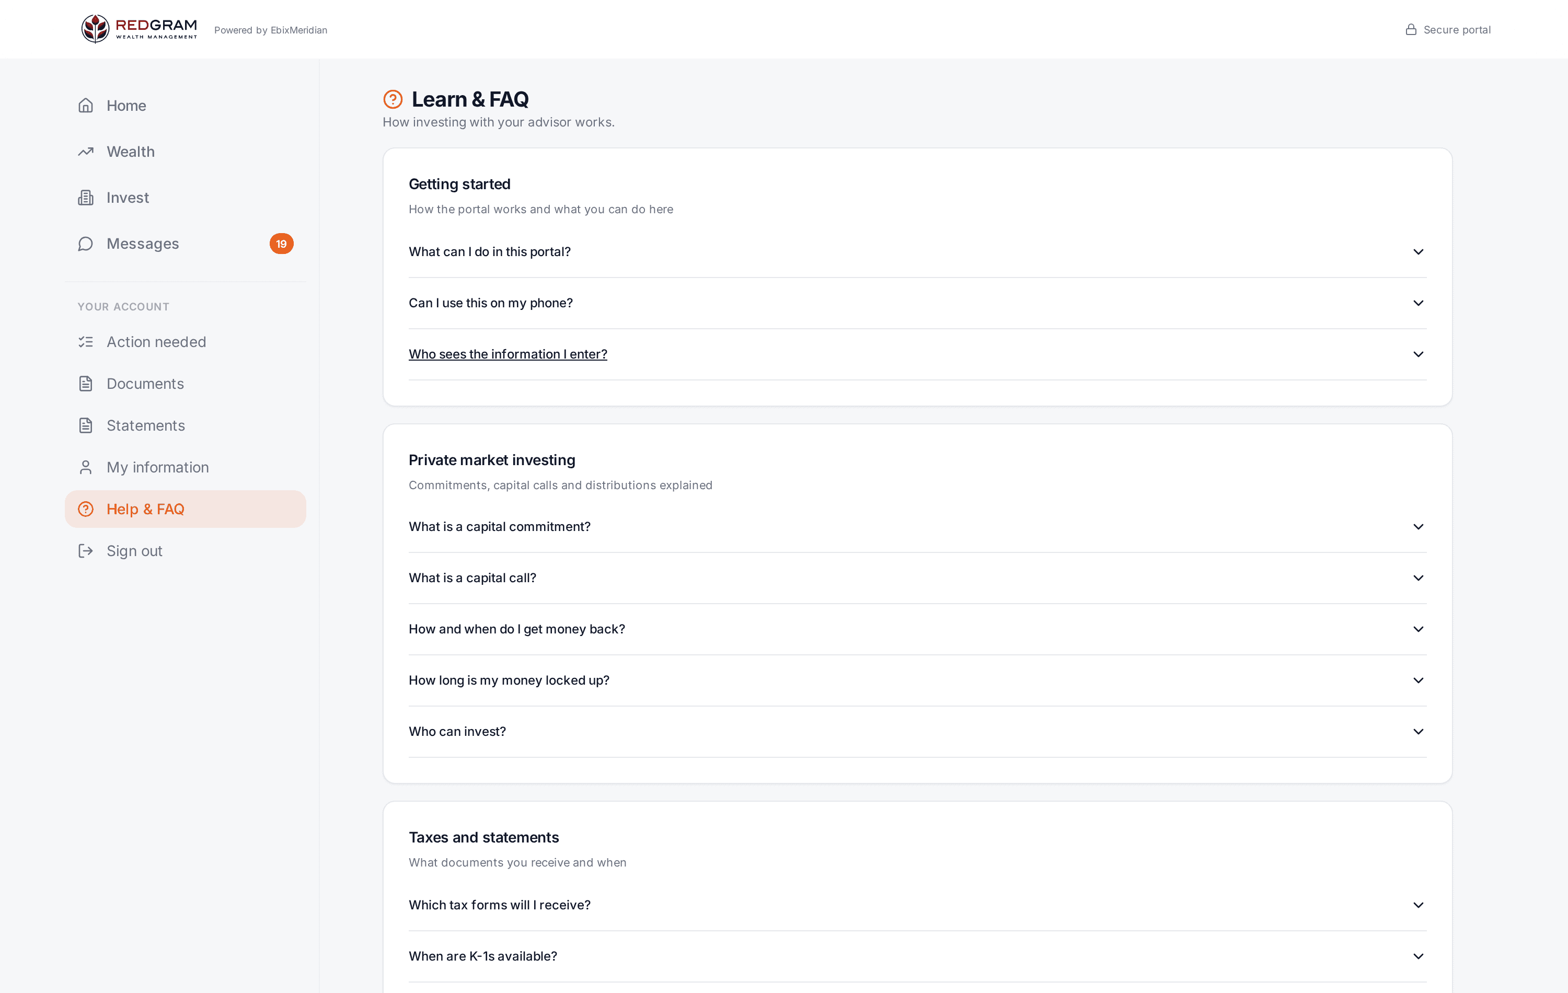Expand chevron for Which tax forms will I receive
This screenshot has height=993, width=1568.
point(1418,905)
